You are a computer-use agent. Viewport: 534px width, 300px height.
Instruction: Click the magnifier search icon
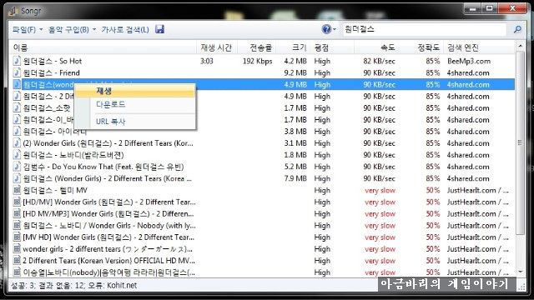pos(517,30)
